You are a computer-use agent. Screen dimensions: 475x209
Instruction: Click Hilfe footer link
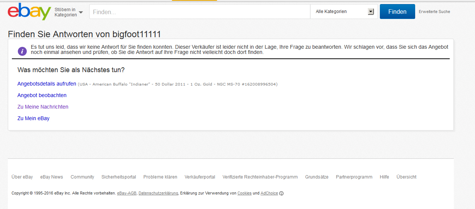(x=384, y=177)
